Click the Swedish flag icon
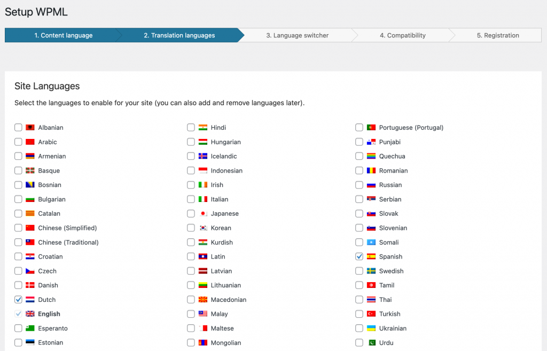The width and height of the screenshot is (547, 351). (x=371, y=271)
